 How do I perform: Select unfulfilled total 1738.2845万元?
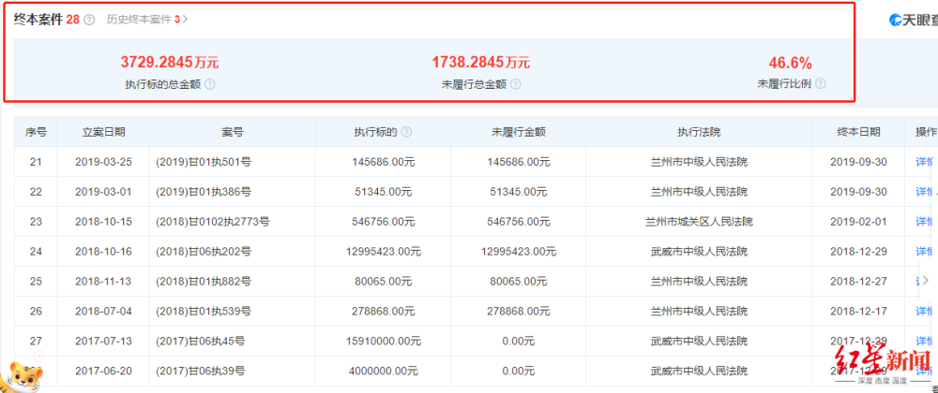coord(481,62)
